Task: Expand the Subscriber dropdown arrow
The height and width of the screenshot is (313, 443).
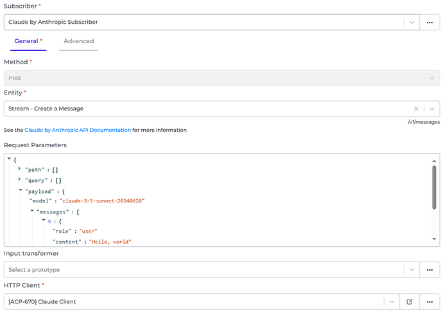Action: coord(412,22)
